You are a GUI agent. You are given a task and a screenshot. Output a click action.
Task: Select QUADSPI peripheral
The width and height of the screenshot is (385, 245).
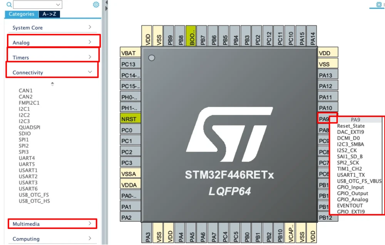30,127
